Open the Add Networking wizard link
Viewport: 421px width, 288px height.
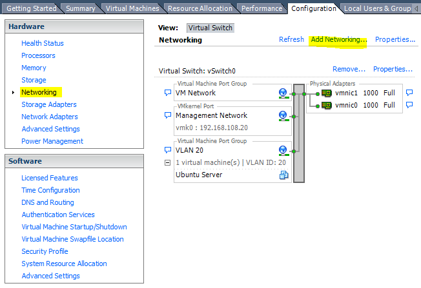(x=338, y=39)
